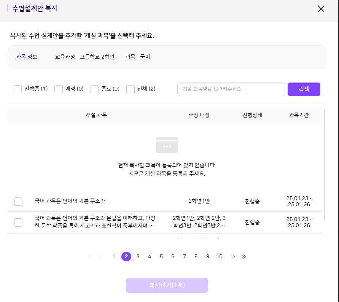Select the course row for 2학년1반
The height and width of the screenshot is (302, 339).
tap(18, 202)
